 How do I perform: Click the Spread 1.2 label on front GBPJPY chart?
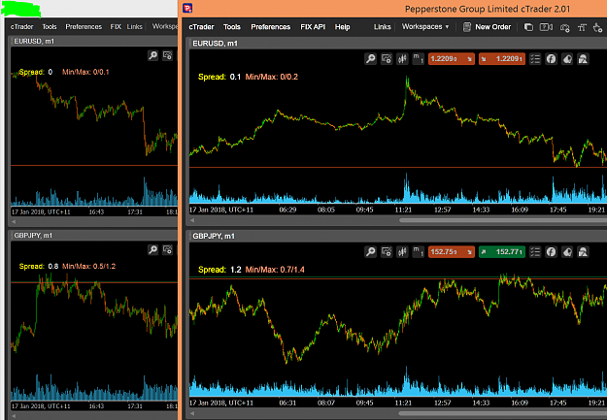pyautogui.click(x=219, y=270)
